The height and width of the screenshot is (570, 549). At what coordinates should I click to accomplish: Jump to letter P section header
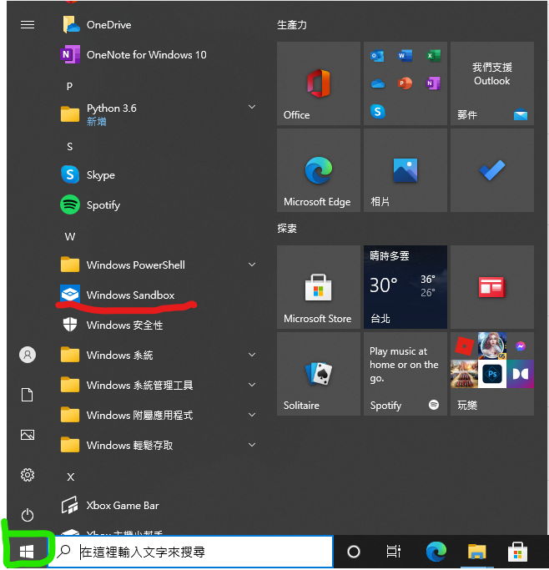[69, 87]
